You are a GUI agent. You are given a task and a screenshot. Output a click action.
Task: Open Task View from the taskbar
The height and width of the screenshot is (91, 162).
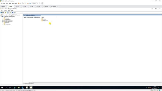[x=10, y=88]
